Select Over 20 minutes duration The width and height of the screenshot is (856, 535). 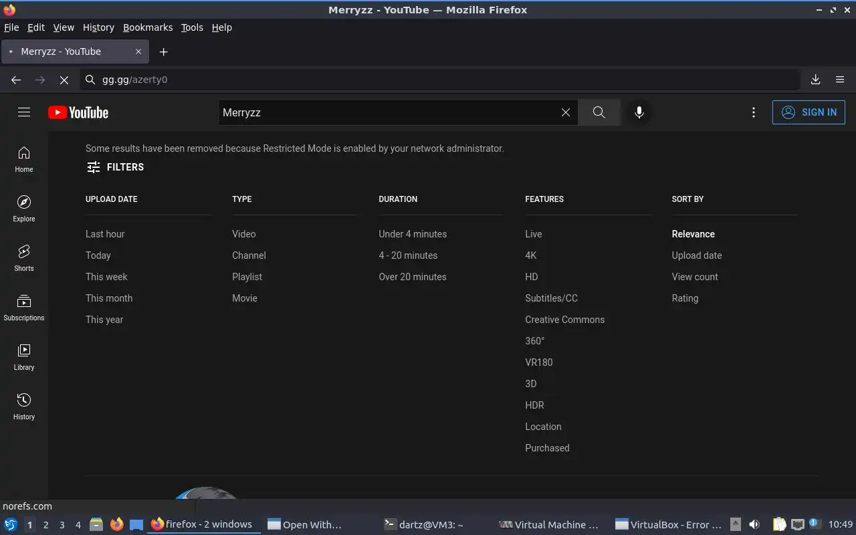point(413,277)
